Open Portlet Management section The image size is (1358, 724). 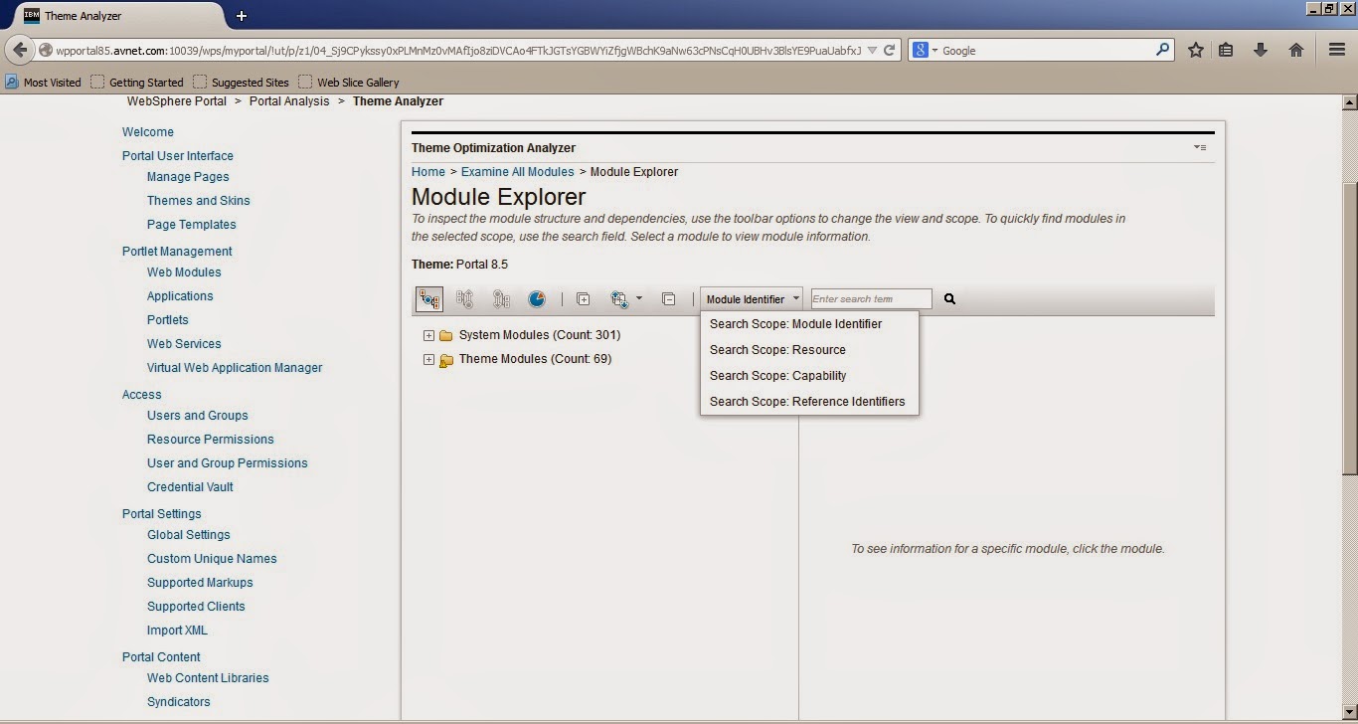coord(177,252)
